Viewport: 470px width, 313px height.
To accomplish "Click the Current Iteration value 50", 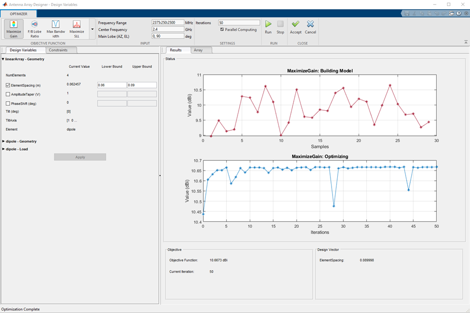I will coord(212,271).
